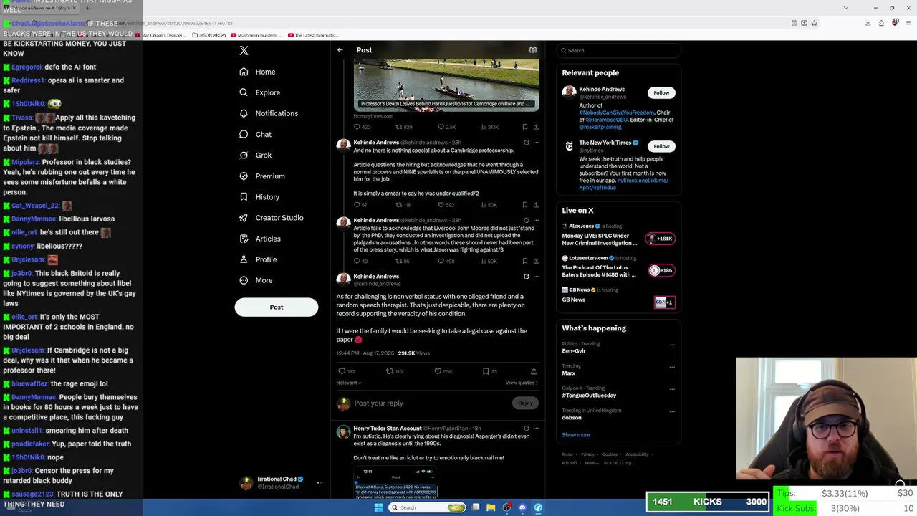Viewport: 917px width, 516px height.
Task: Open more options on Henry Tudor post
Action: tap(536, 429)
